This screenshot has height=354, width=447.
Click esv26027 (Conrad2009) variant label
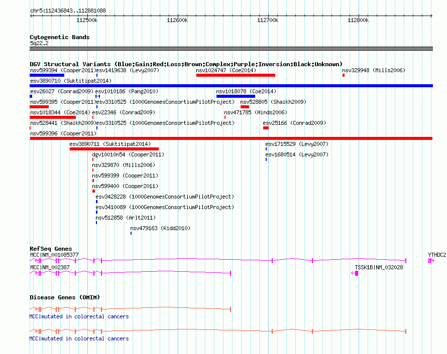62,91
